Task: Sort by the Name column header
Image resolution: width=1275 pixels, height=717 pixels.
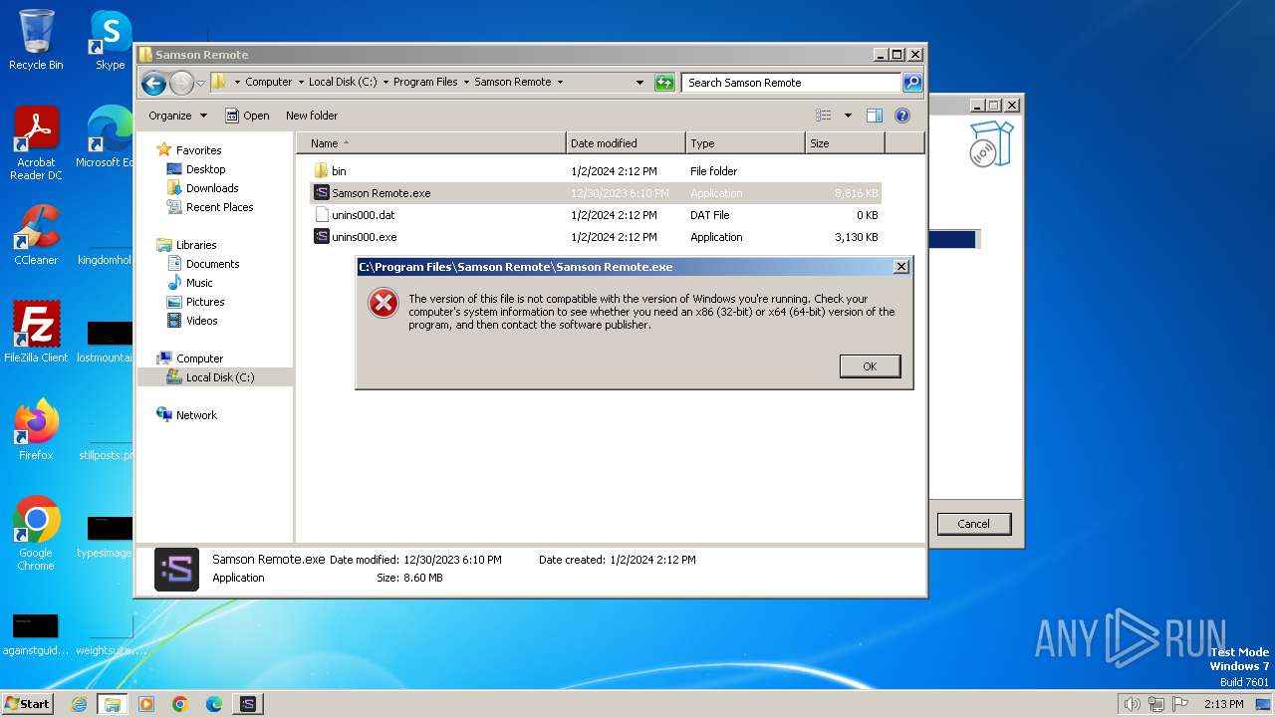Action: click(x=431, y=143)
